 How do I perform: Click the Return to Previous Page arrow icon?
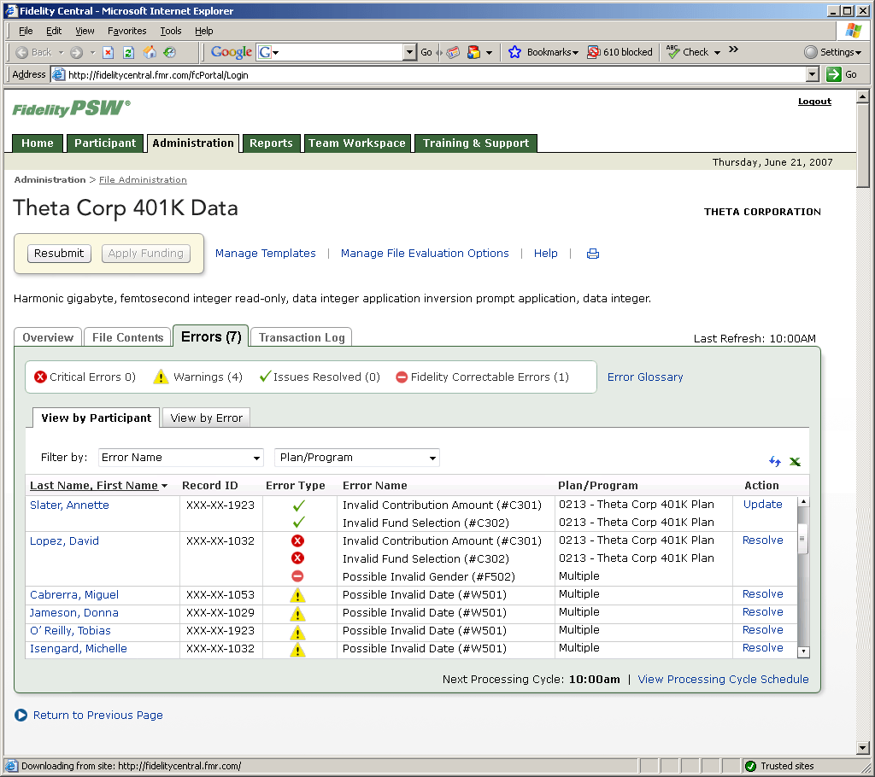coord(21,715)
